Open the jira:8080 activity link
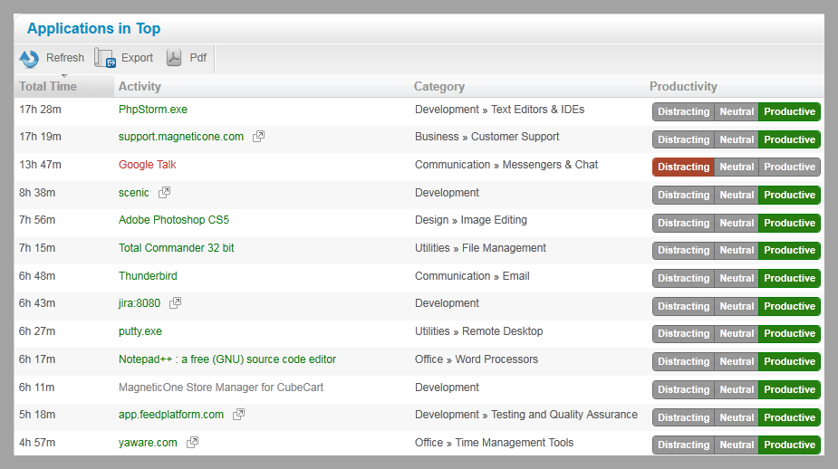The height and width of the screenshot is (469, 838). [x=140, y=303]
